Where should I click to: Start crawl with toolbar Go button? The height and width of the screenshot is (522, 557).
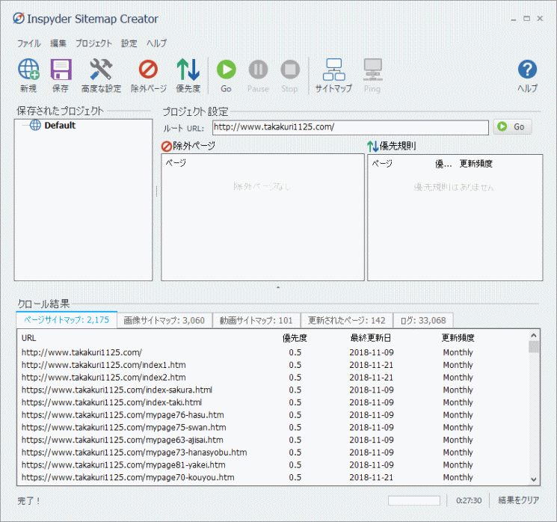click(227, 76)
